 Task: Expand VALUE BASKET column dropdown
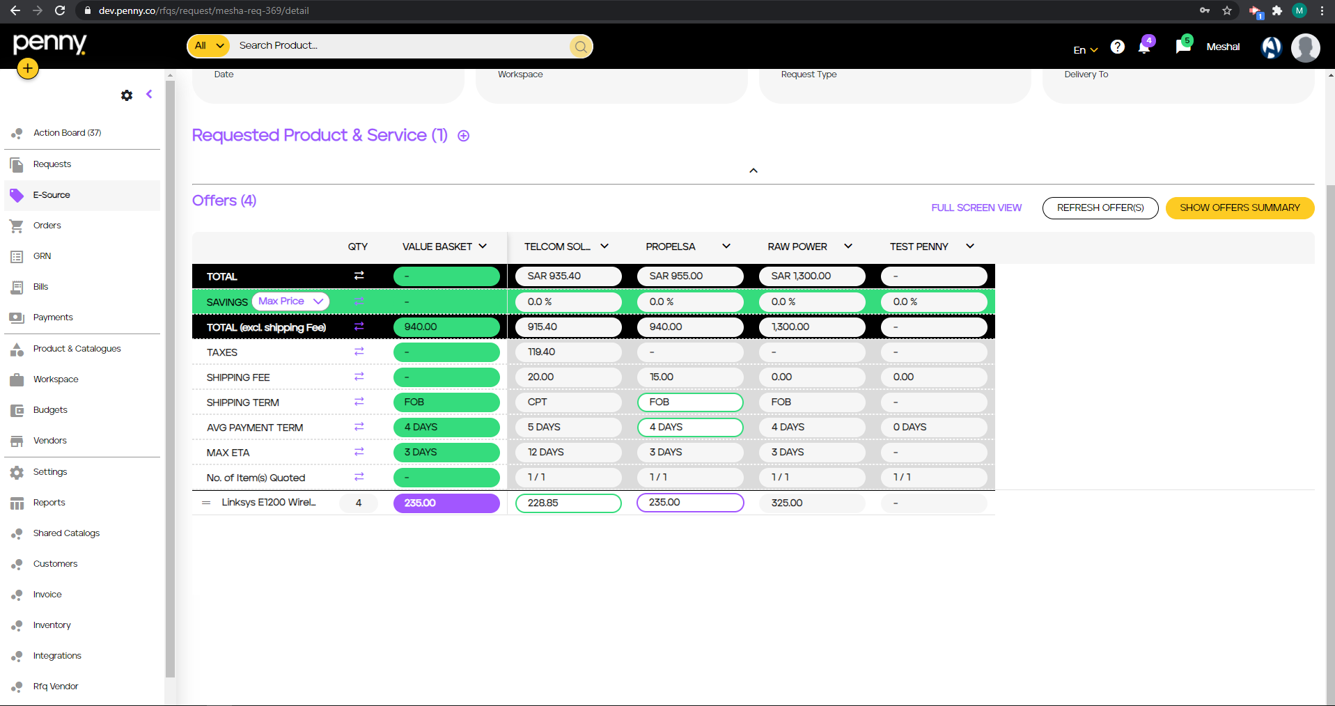(x=483, y=246)
